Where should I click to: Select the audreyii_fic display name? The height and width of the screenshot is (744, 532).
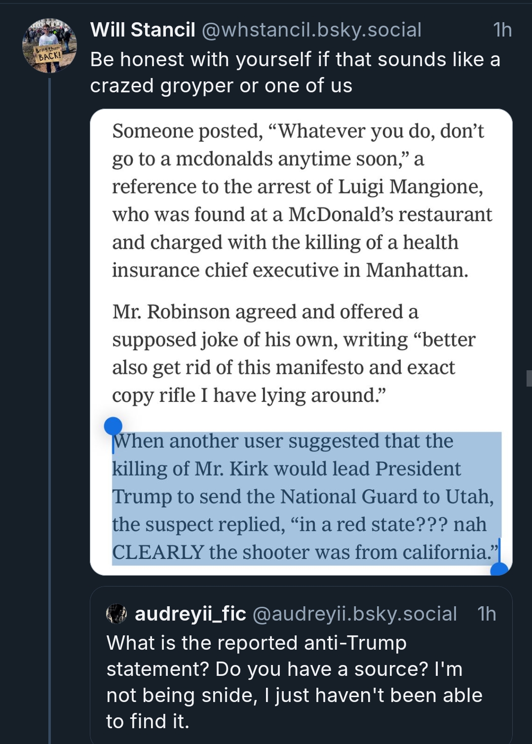click(x=190, y=614)
